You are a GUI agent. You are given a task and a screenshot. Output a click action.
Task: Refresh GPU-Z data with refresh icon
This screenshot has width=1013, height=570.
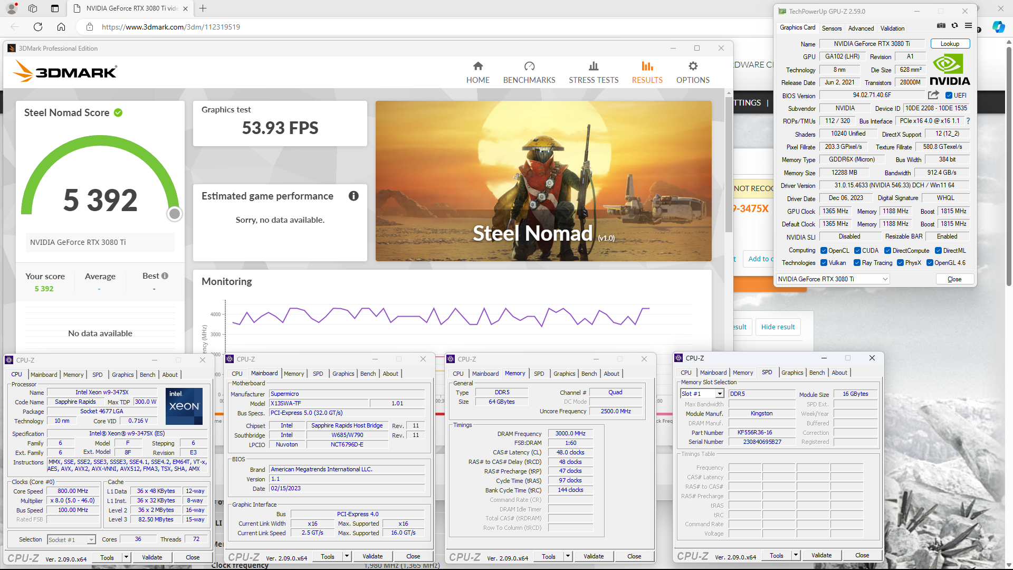(954, 26)
